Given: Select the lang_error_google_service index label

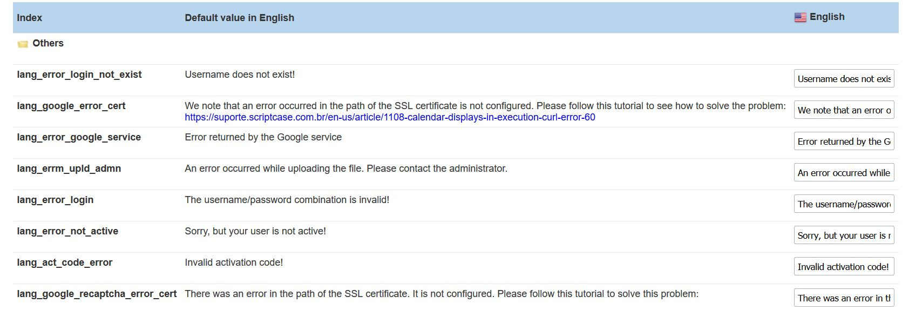Looking at the screenshot, I should [79, 137].
